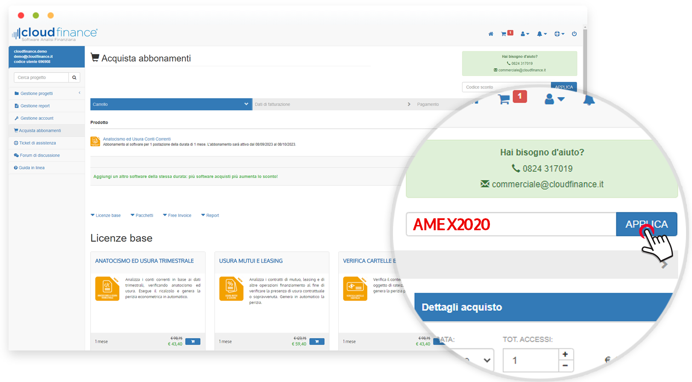Click Verifica Cartelle orange card icon
The height and width of the screenshot is (382, 692).
tap(355, 289)
